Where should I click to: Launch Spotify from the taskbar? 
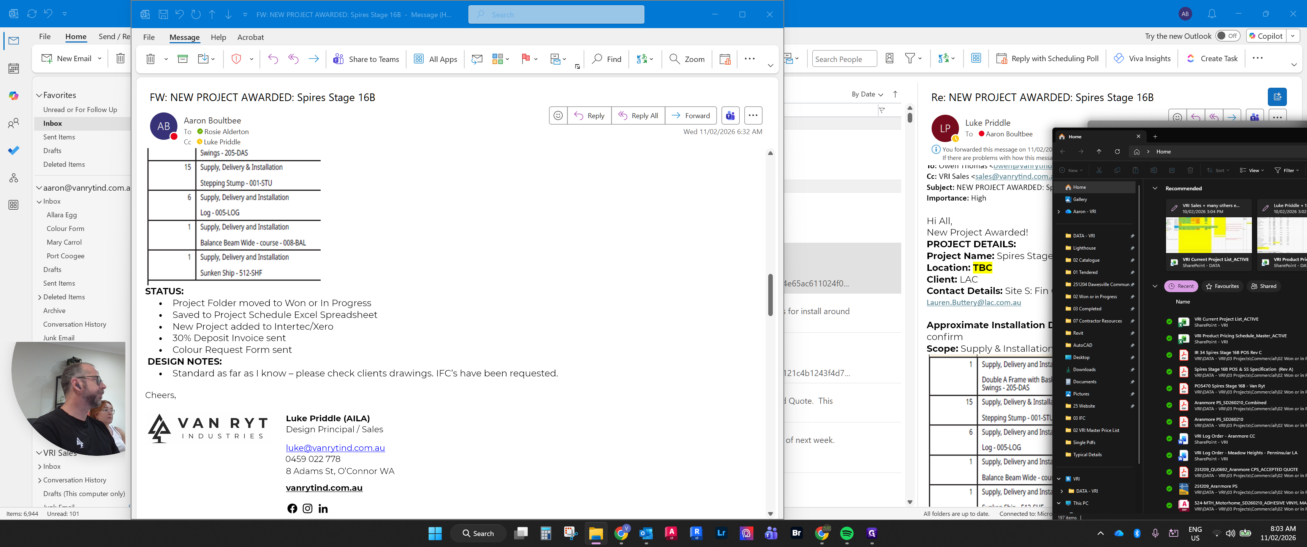[846, 533]
